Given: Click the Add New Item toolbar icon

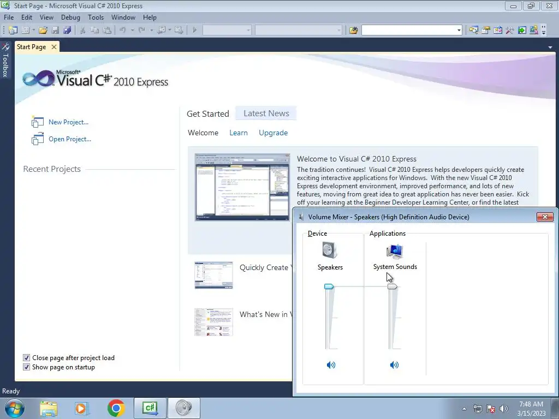Looking at the screenshot, I should tap(25, 31).
